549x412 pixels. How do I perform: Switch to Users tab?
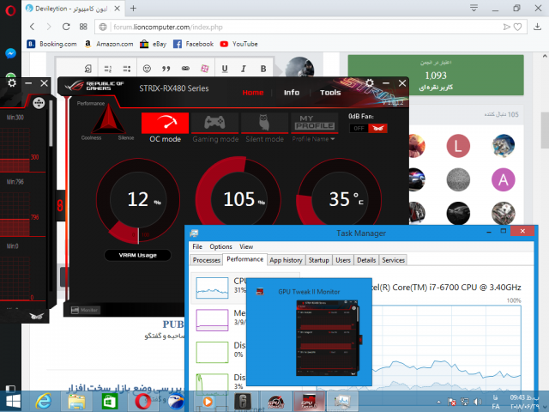[x=343, y=260]
